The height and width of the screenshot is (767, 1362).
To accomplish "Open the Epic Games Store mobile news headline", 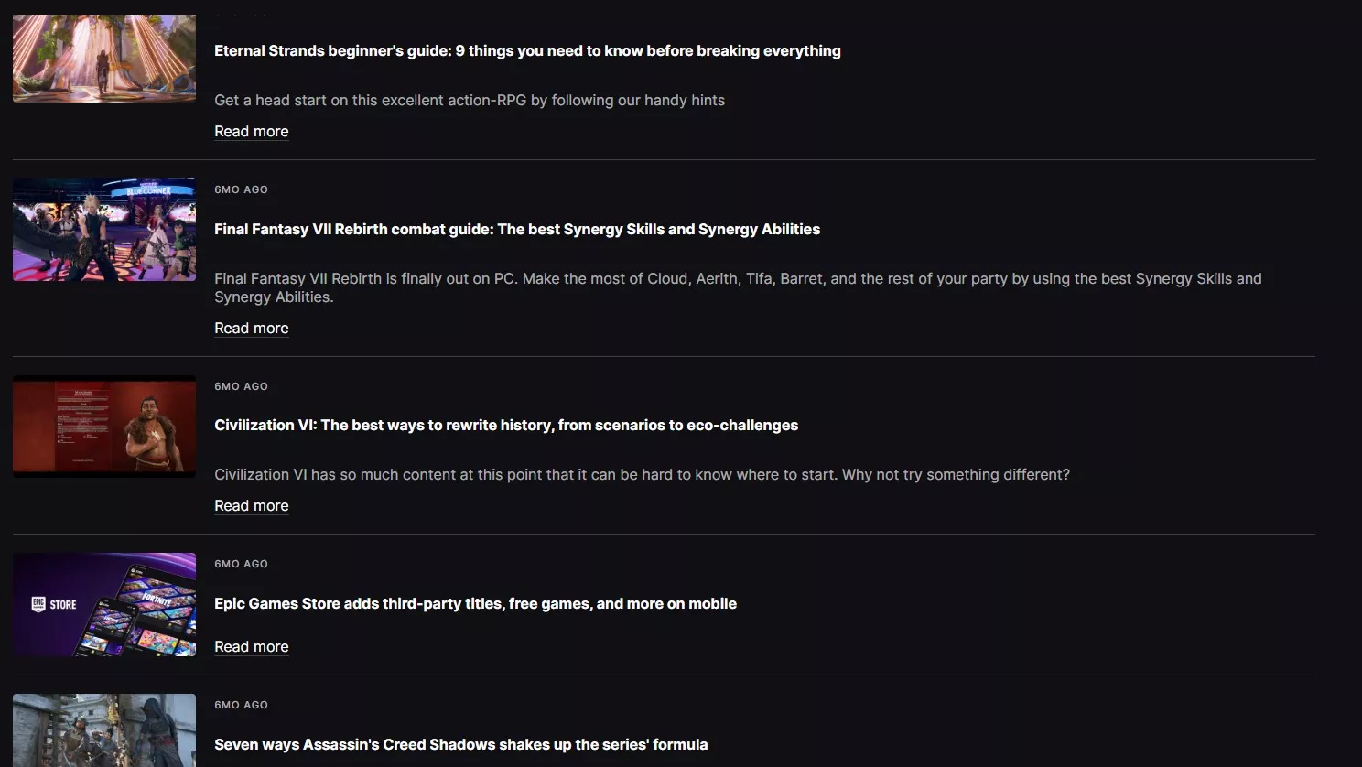I will coord(475,603).
